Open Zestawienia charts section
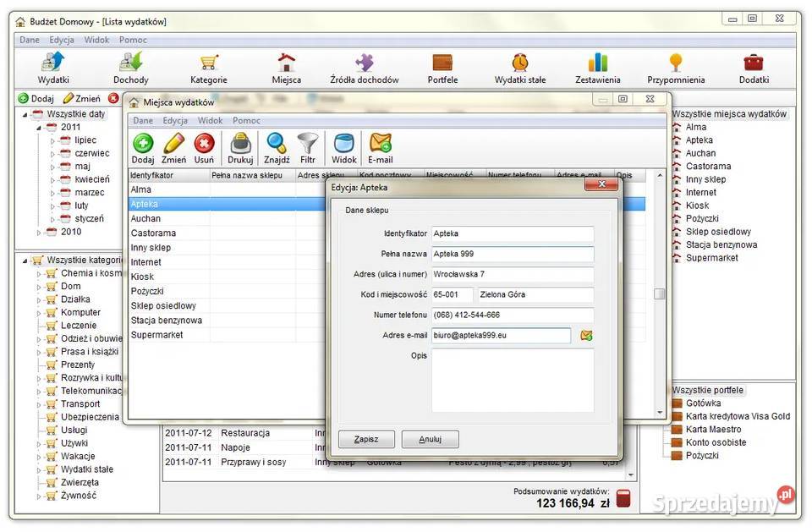Image resolution: width=812 pixels, height=532 pixels. click(x=598, y=68)
